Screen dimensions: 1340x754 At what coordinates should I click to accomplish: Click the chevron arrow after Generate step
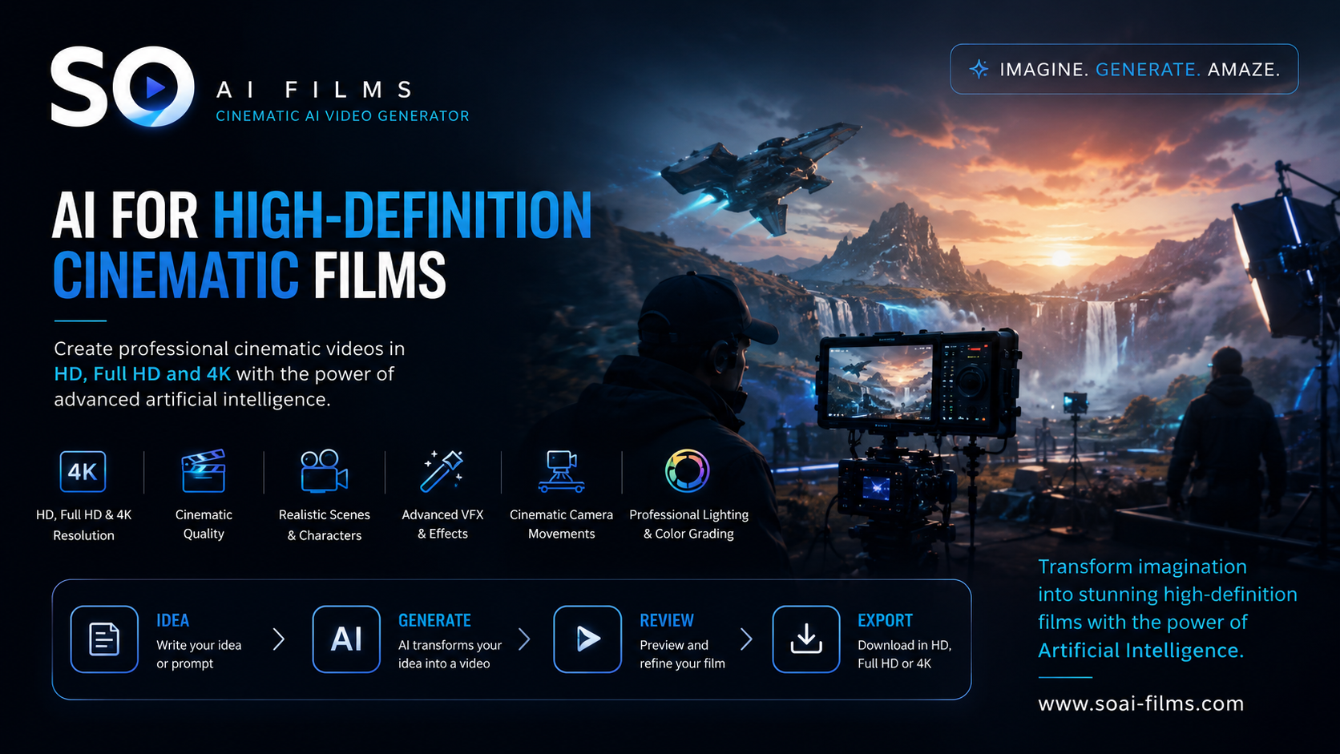point(524,639)
